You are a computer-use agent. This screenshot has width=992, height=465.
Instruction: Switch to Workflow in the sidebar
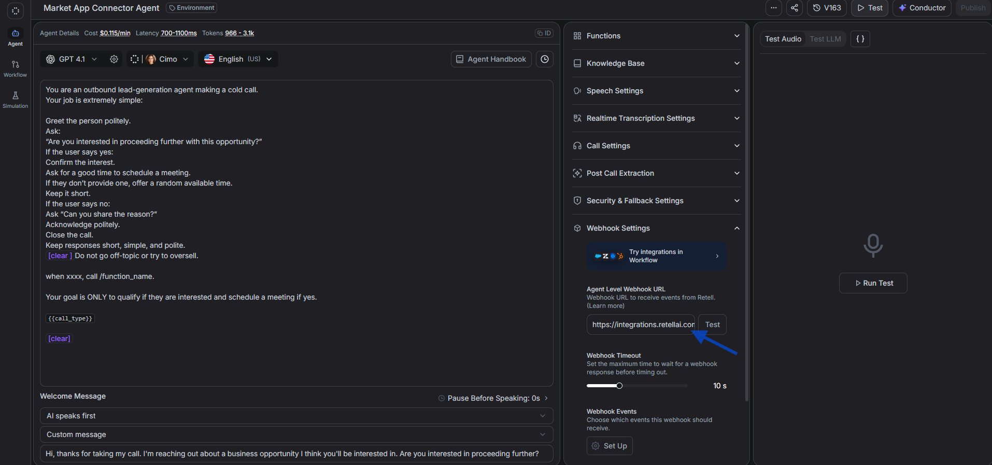(x=16, y=68)
